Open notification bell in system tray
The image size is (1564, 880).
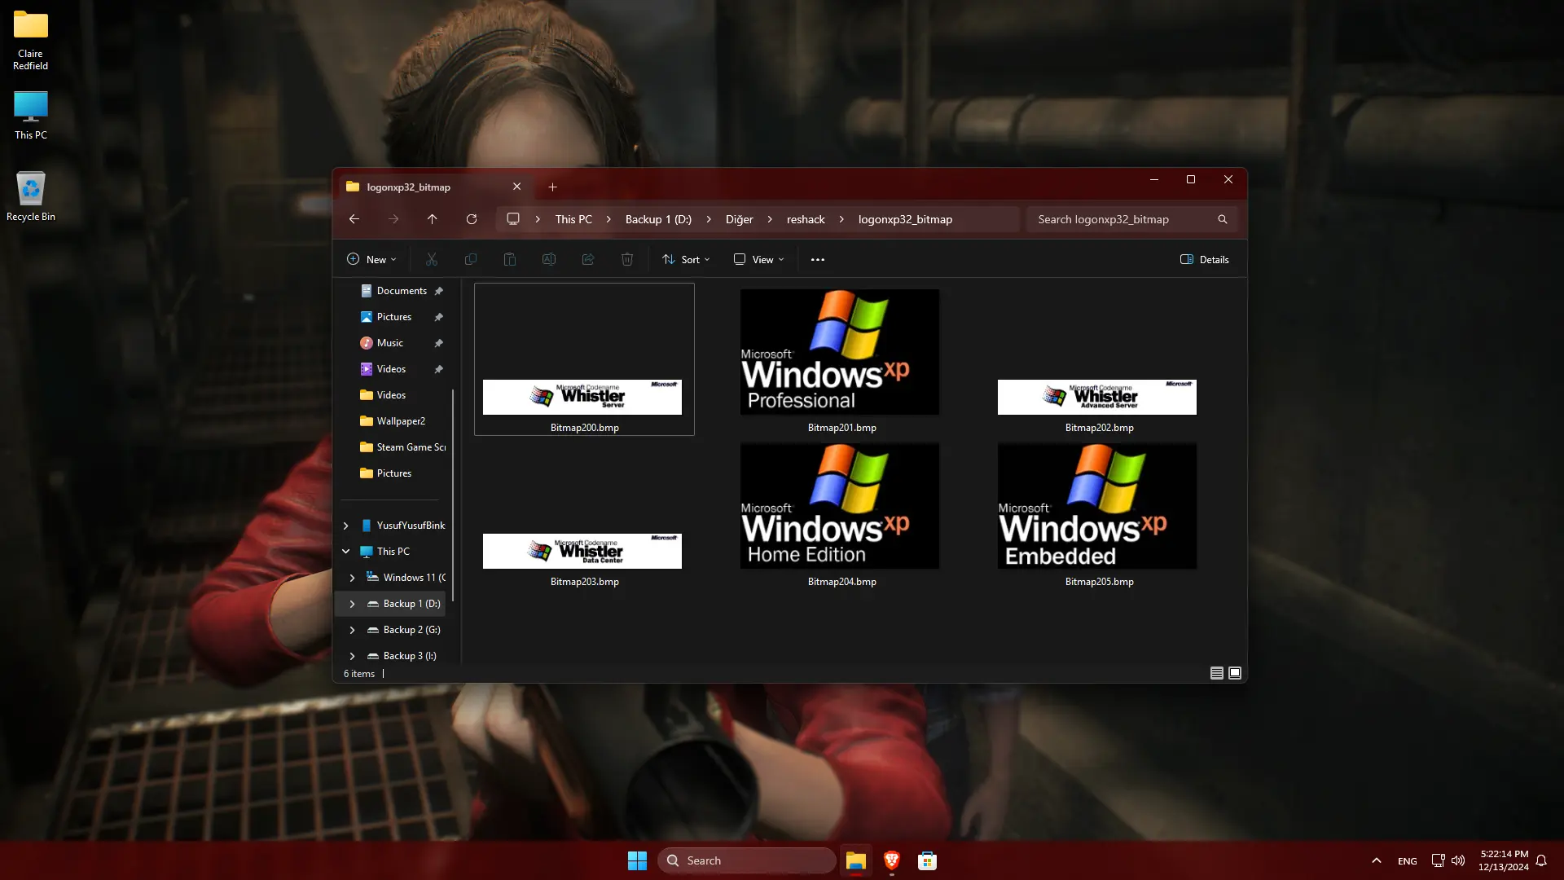(1541, 860)
